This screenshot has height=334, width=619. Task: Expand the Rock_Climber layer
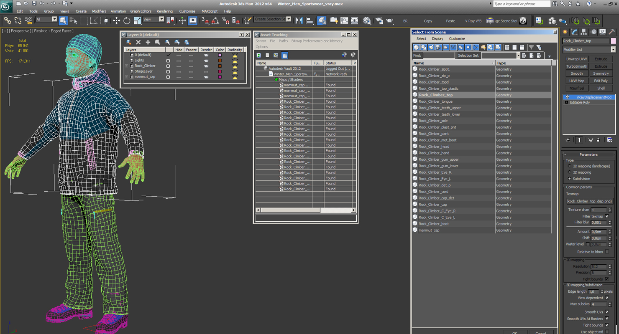(127, 66)
